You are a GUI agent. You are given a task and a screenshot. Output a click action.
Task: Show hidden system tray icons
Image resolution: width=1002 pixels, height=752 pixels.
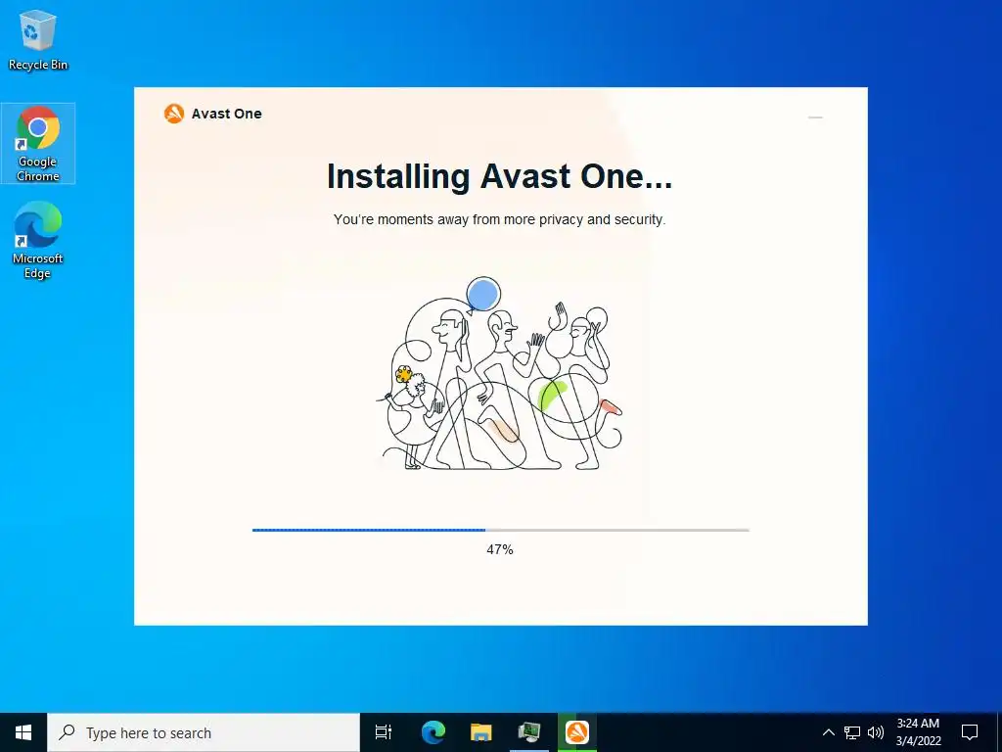pyautogui.click(x=828, y=732)
